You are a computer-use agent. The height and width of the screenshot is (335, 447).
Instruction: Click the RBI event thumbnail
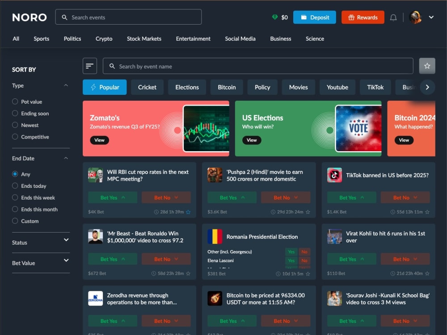tap(95, 175)
